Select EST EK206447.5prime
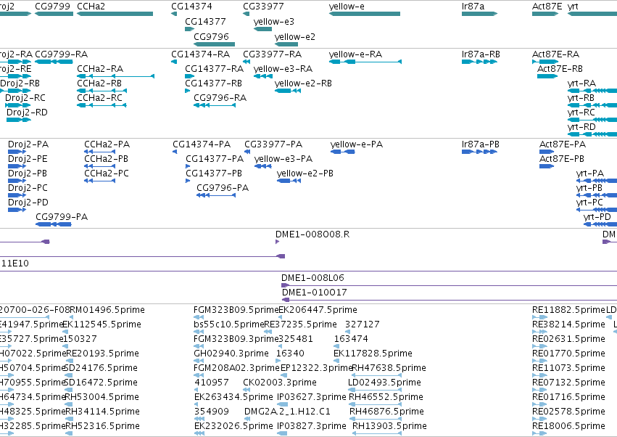This screenshot has width=617, height=437. (x=318, y=310)
